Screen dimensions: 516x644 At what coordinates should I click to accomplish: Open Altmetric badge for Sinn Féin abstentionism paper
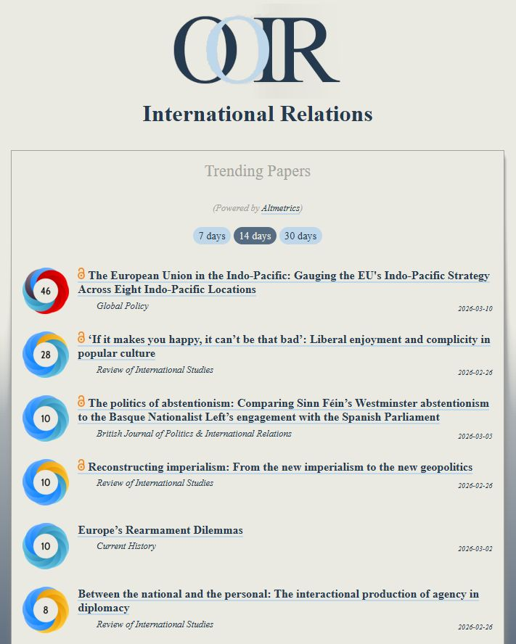click(x=46, y=418)
